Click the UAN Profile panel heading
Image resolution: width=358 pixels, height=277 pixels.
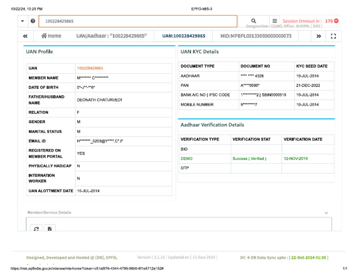pyautogui.click(x=39, y=52)
